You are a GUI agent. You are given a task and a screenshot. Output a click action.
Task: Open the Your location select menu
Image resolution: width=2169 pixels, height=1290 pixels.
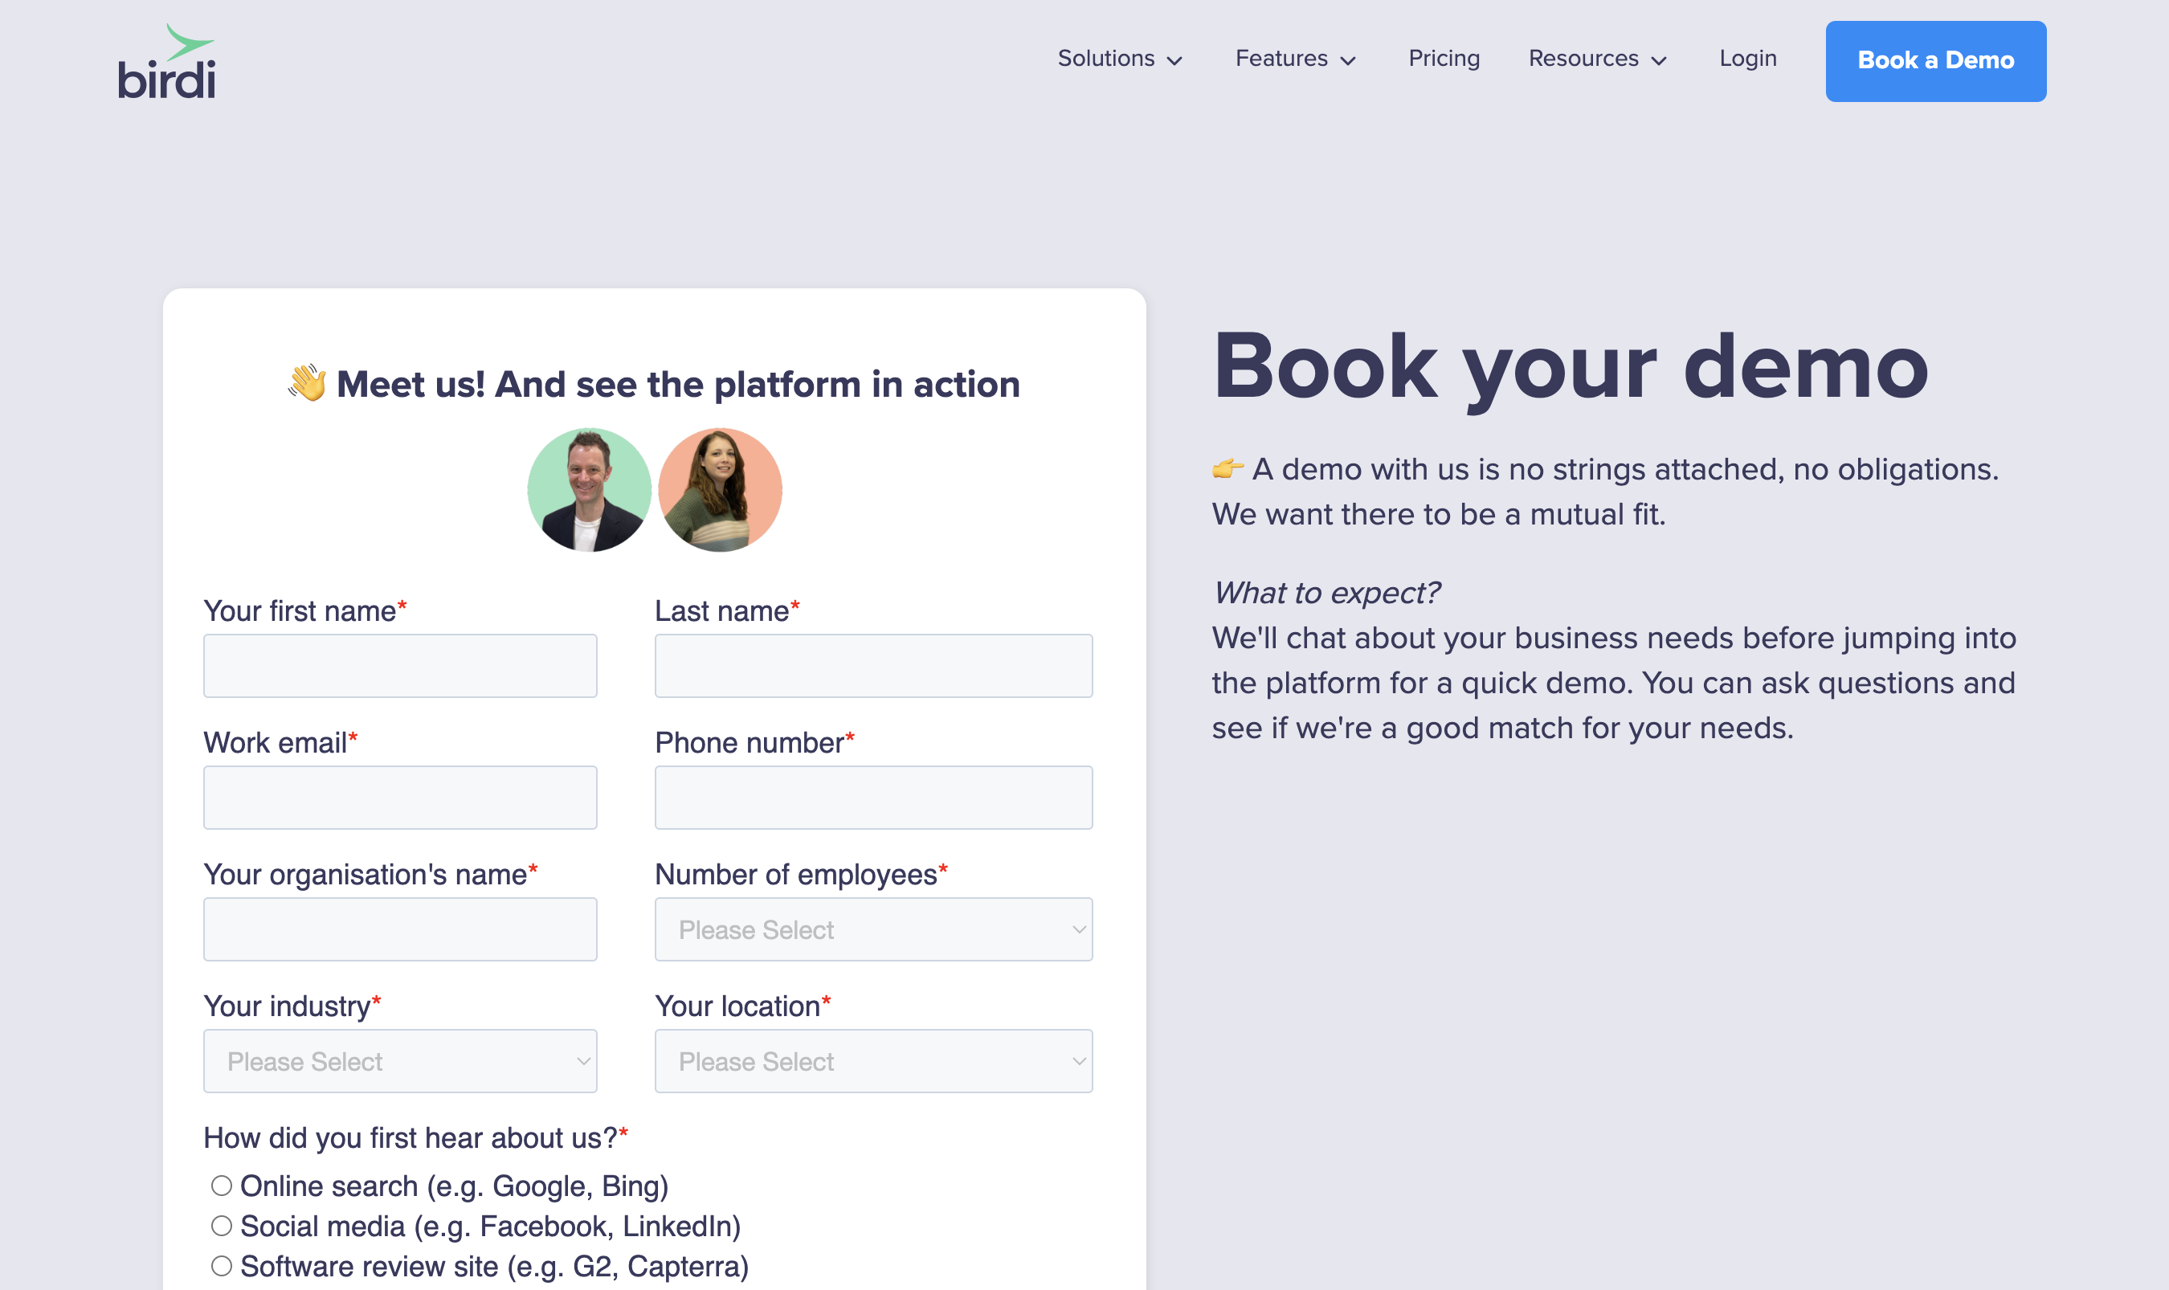(872, 1060)
